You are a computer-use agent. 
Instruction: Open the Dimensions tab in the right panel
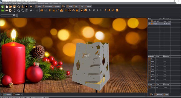click(158, 94)
